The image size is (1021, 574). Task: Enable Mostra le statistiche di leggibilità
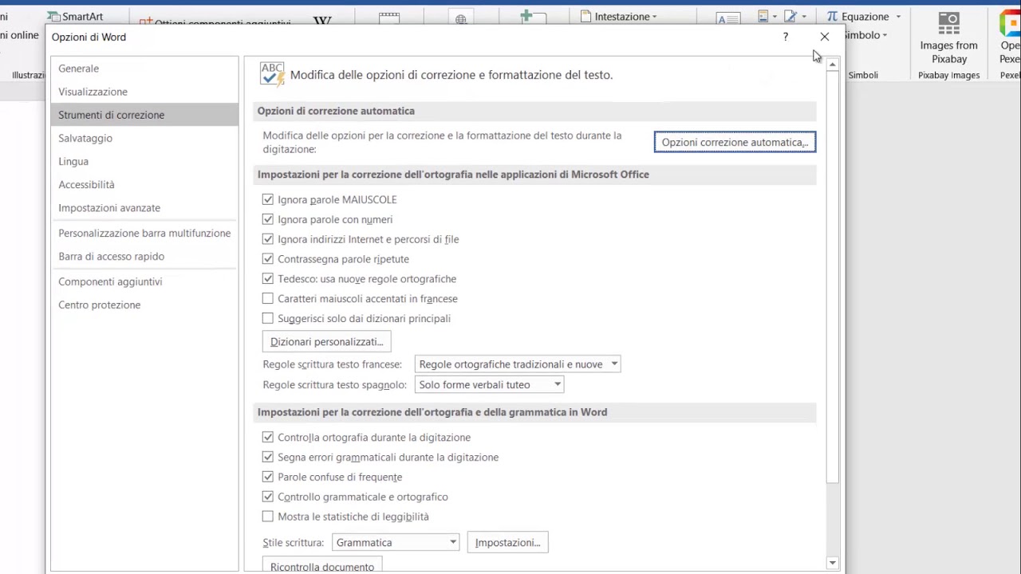coord(268,517)
